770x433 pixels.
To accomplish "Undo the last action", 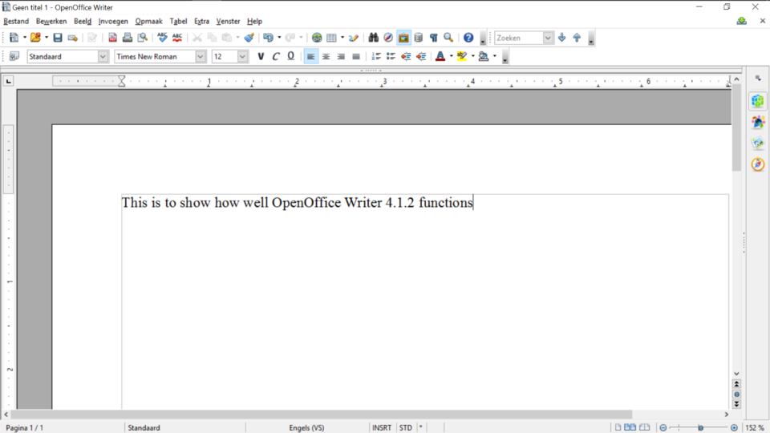I will click(268, 38).
